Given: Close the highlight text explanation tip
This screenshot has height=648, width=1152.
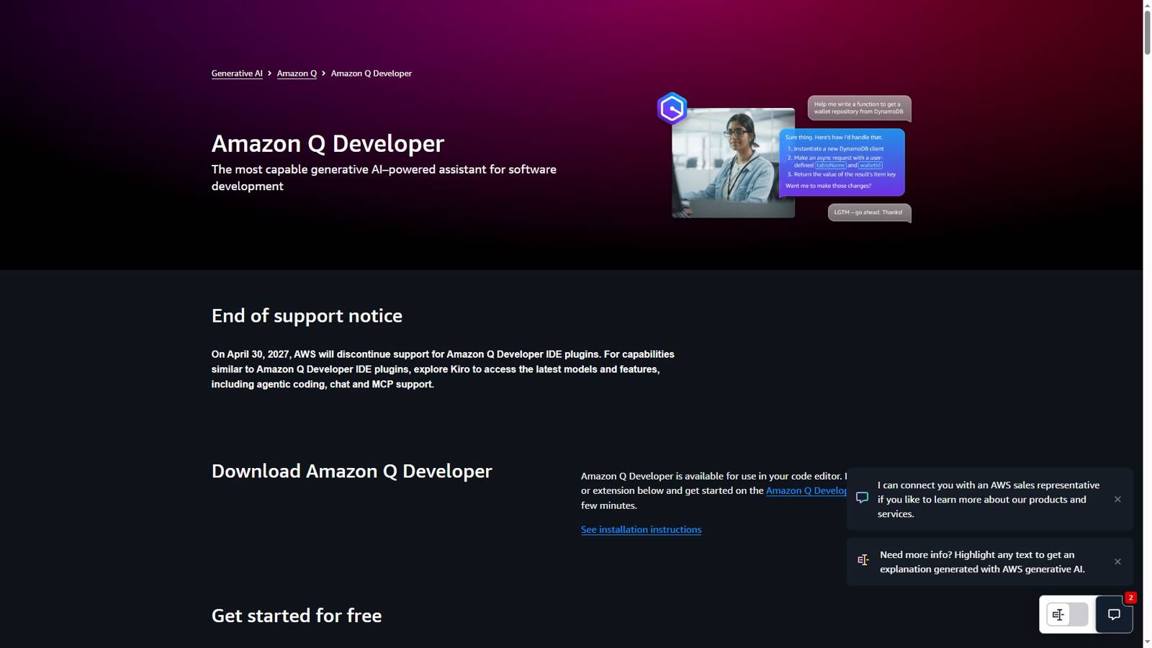Looking at the screenshot, I should tap(1117, 562).
